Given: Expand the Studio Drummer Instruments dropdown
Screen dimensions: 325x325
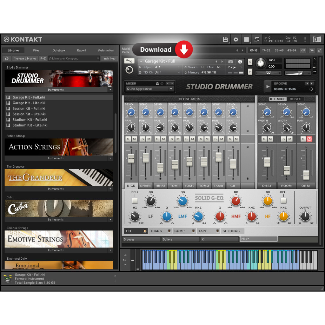Looking at the screenshot, I should point(110,90).
